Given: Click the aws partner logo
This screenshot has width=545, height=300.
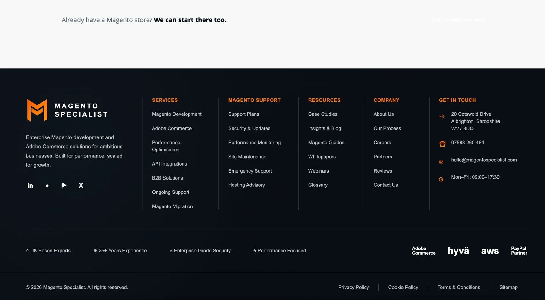Looking at the screenshot, I should [490, 251].
